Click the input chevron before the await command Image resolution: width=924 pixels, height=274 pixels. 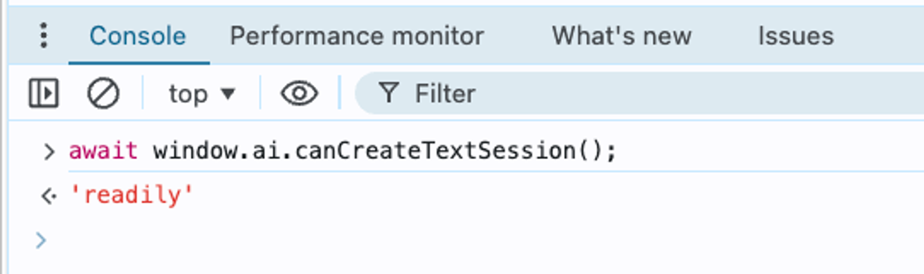(49, 151)
